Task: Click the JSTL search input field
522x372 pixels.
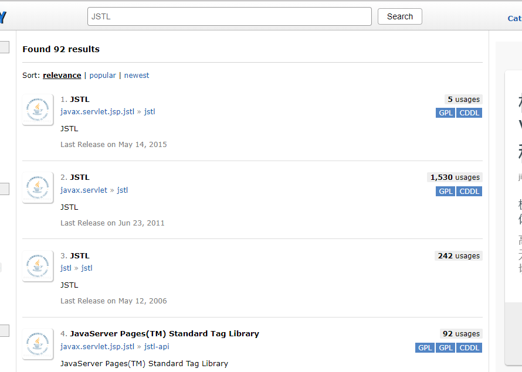Action: (229, 16)
